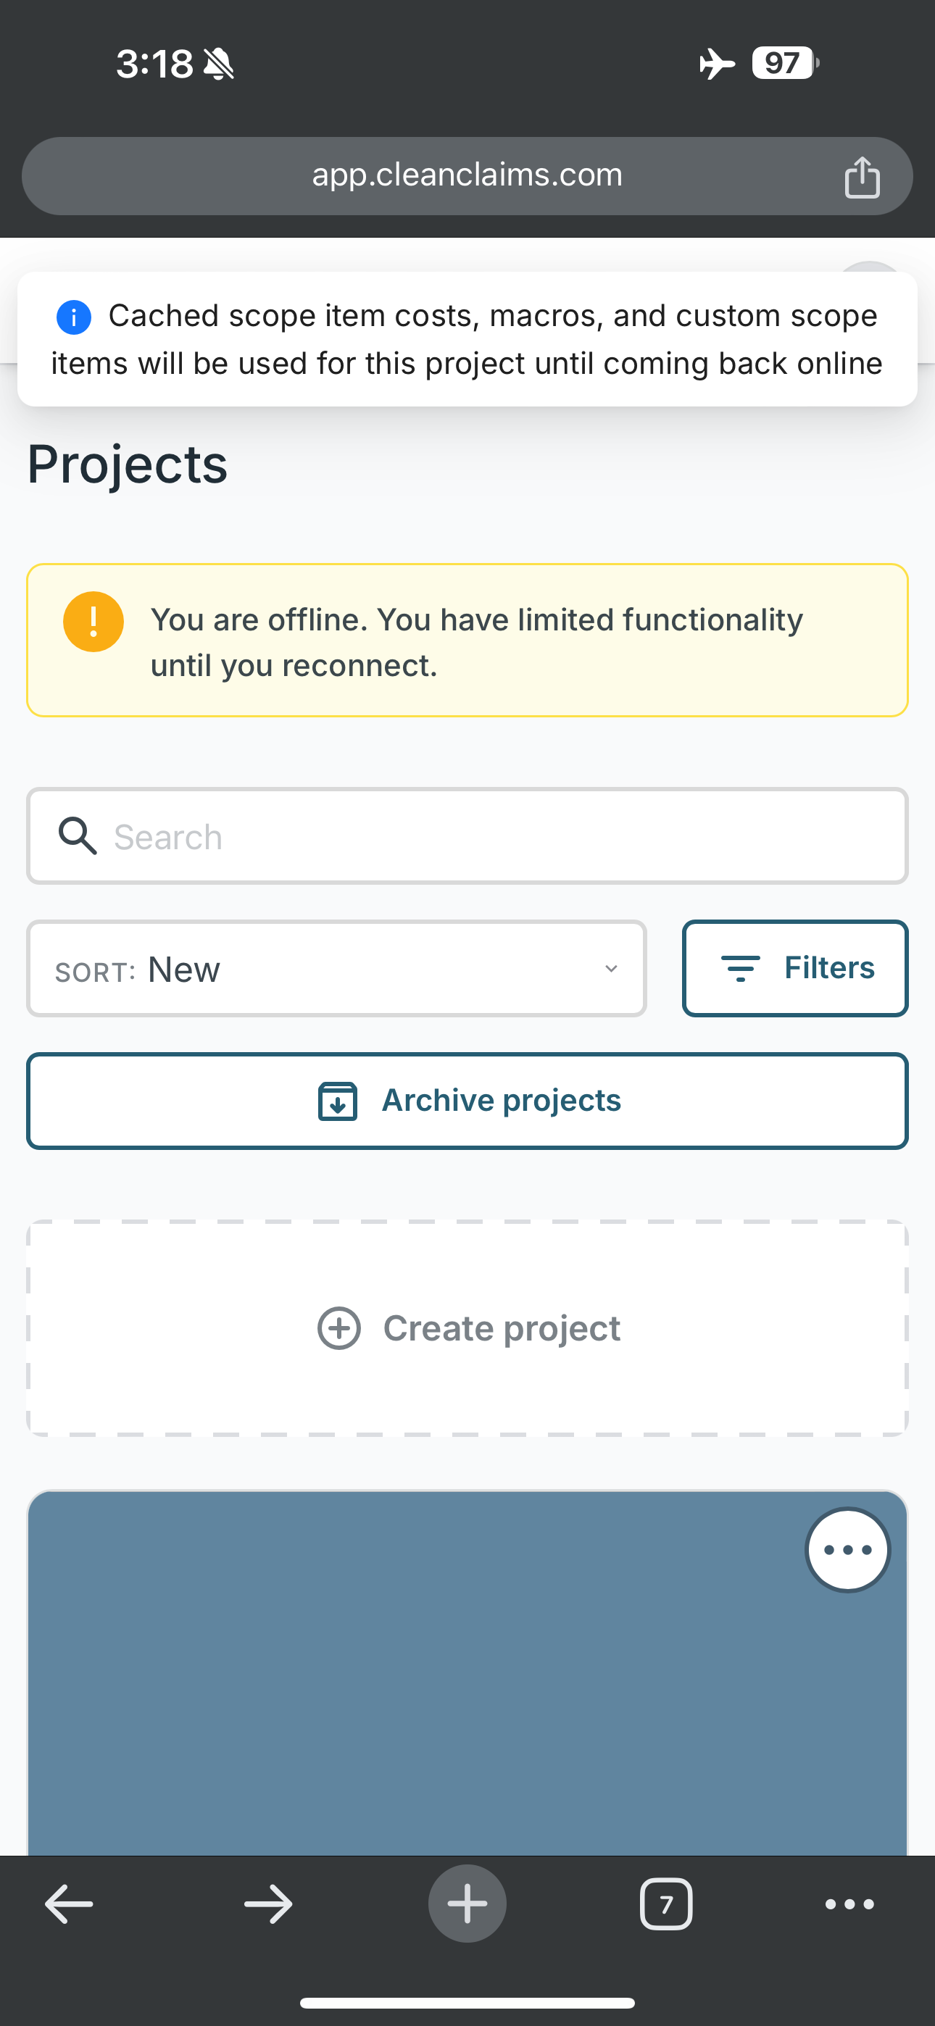The width and height of the screenshot is (935, 2026).
Task: Click Archive projects button
Action: pyautogui.click(x=467, y=1100)
